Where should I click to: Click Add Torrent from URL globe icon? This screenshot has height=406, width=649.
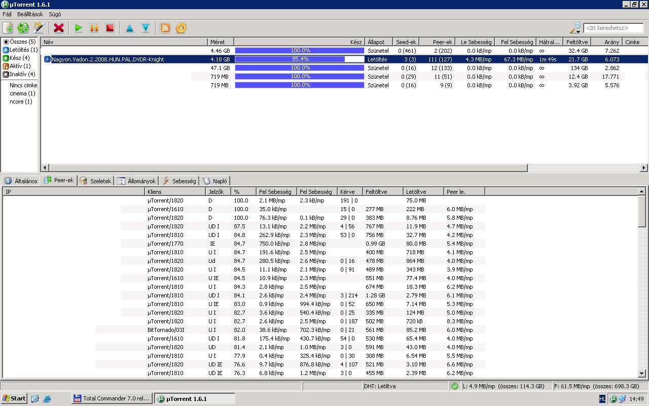click(23, 28)
